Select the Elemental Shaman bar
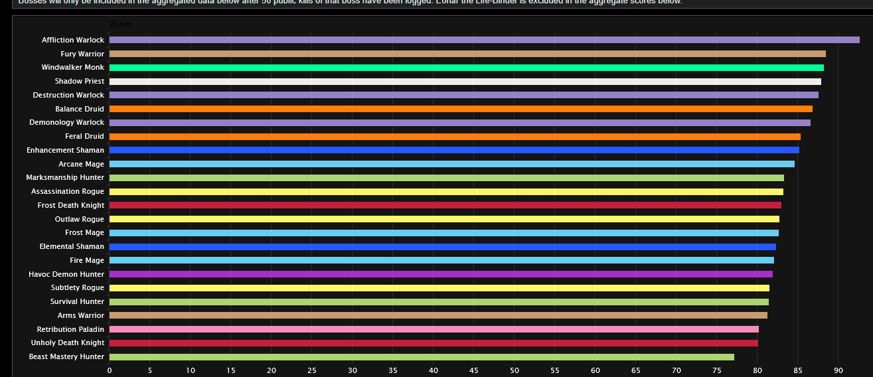This screenshot has height=377, width=873. pos(443,247)
